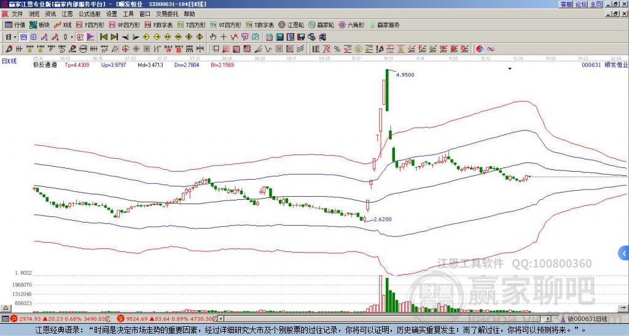Screen dimensions: 629x336
Task: Open the 帮助 menu
Action: click(x=189, y=14)
